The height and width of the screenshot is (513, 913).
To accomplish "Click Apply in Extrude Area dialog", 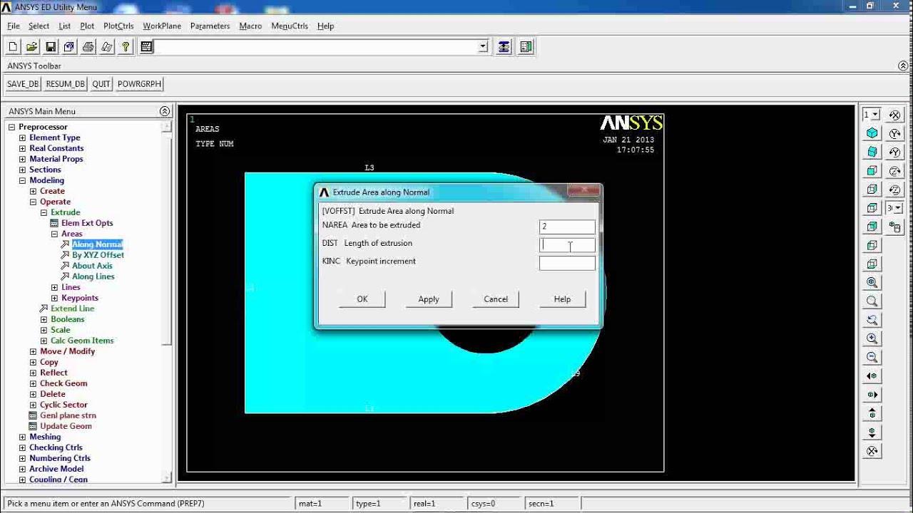I will pos(429,299).
